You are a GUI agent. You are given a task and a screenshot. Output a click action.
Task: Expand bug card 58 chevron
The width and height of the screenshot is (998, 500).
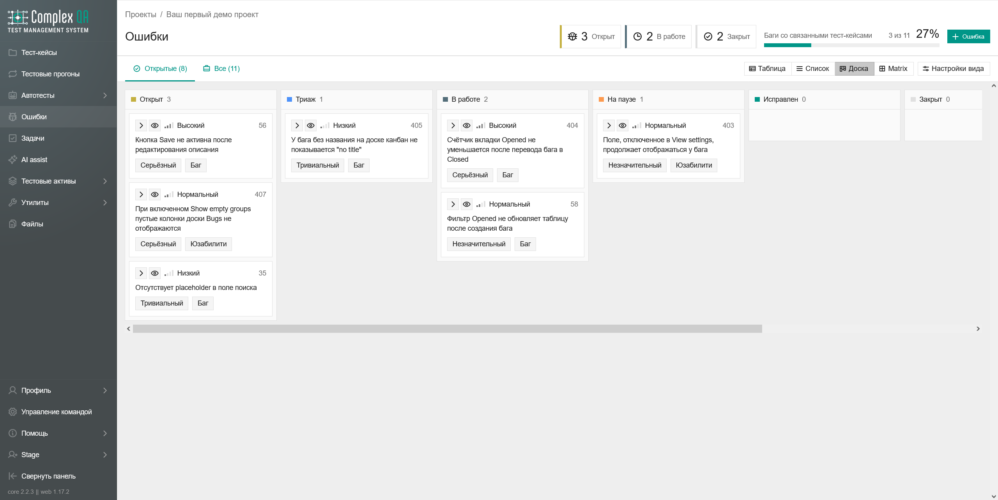point(453,204)
